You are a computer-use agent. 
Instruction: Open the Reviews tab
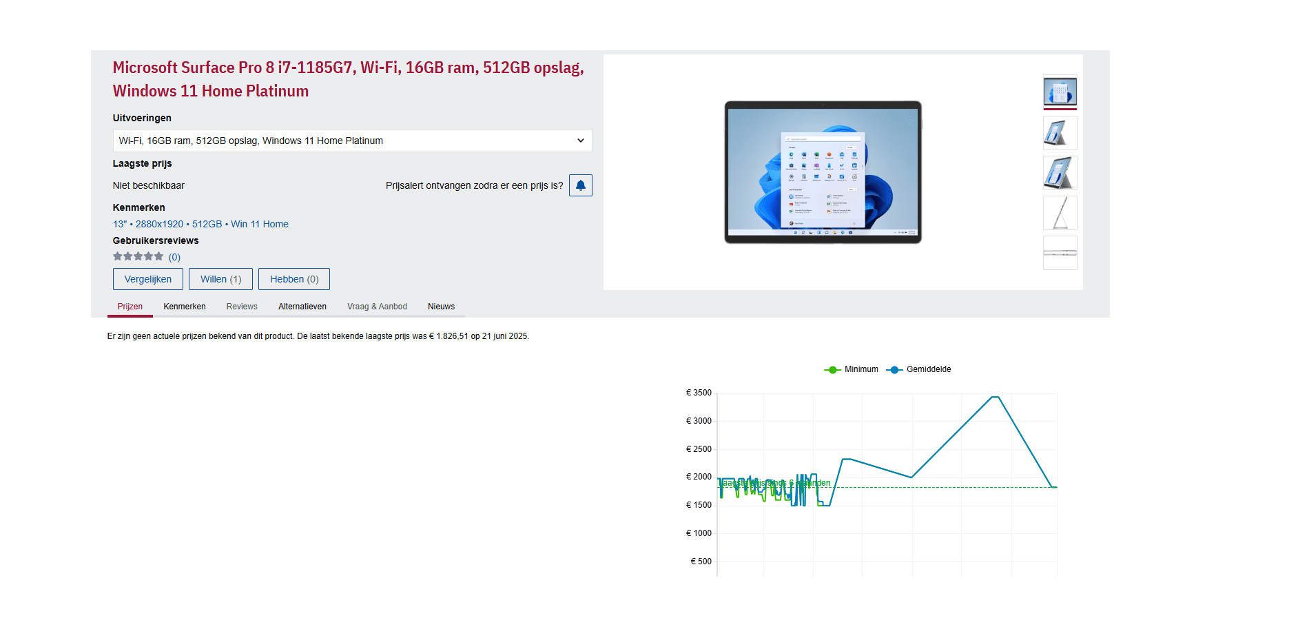pyautogui.click(x=242, y=307)
